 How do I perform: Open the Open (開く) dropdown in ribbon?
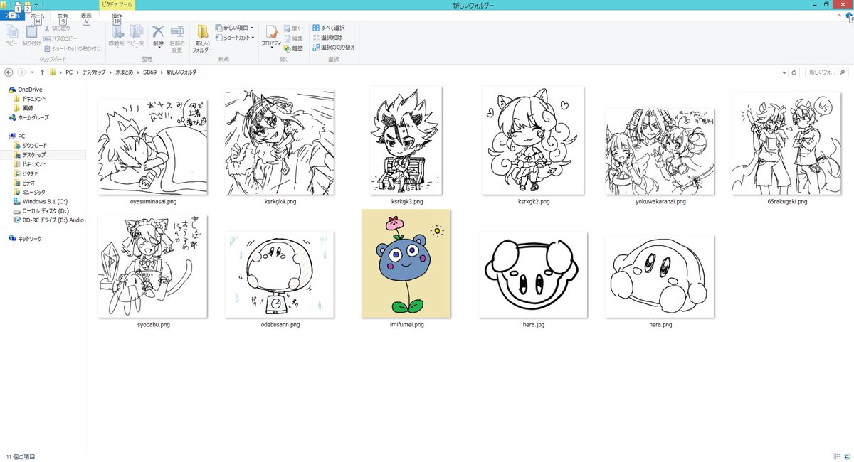pos(296,28)
